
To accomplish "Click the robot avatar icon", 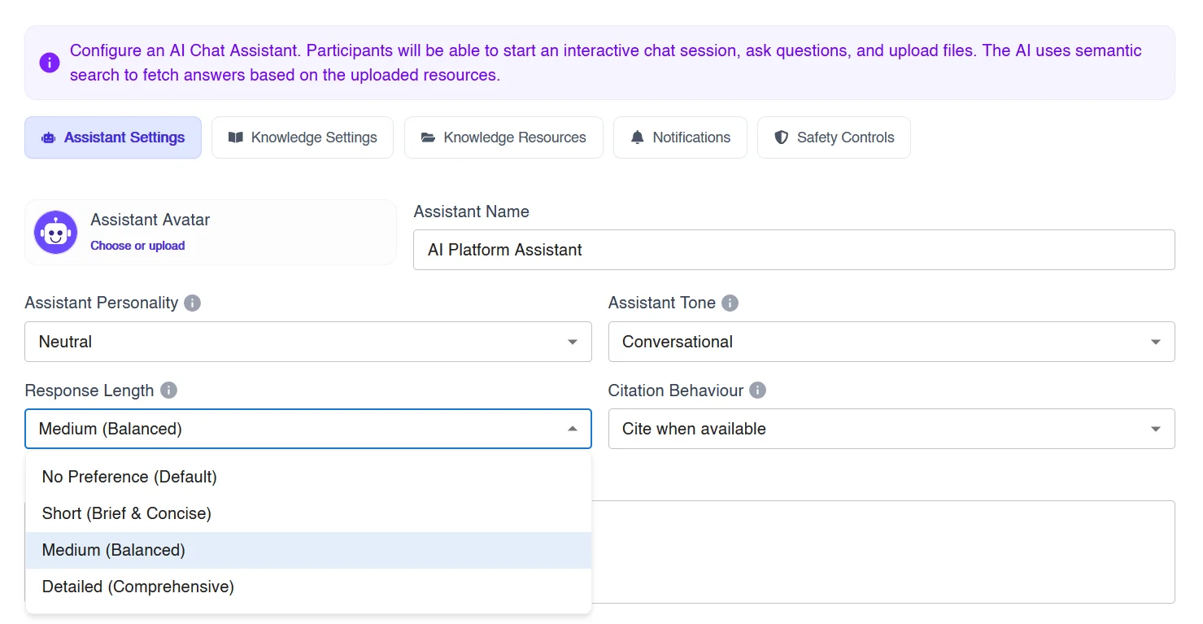I will (x=55, y=233).
